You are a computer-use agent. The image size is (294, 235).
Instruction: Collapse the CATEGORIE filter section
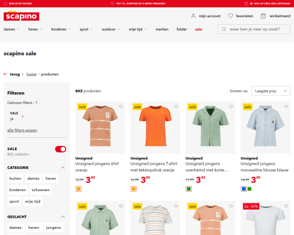click(63, 168)
